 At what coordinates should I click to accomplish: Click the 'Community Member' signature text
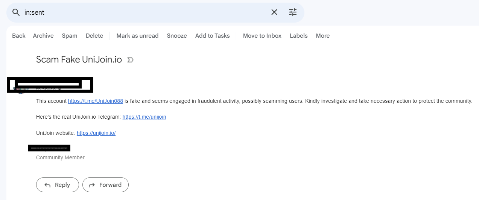click(60, 157)
